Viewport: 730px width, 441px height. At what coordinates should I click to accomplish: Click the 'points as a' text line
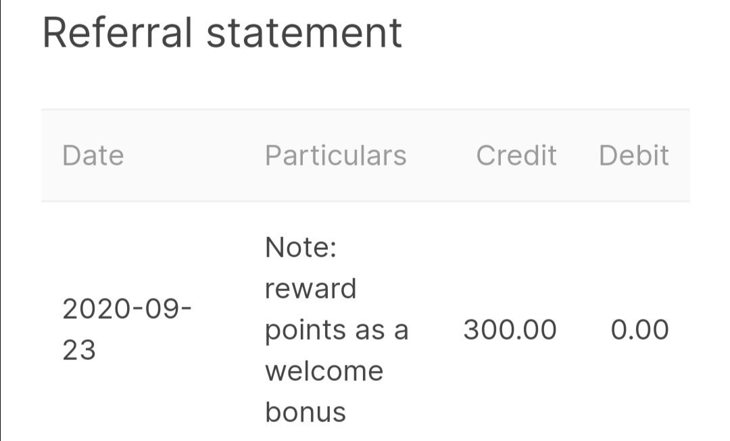point(337,330)
